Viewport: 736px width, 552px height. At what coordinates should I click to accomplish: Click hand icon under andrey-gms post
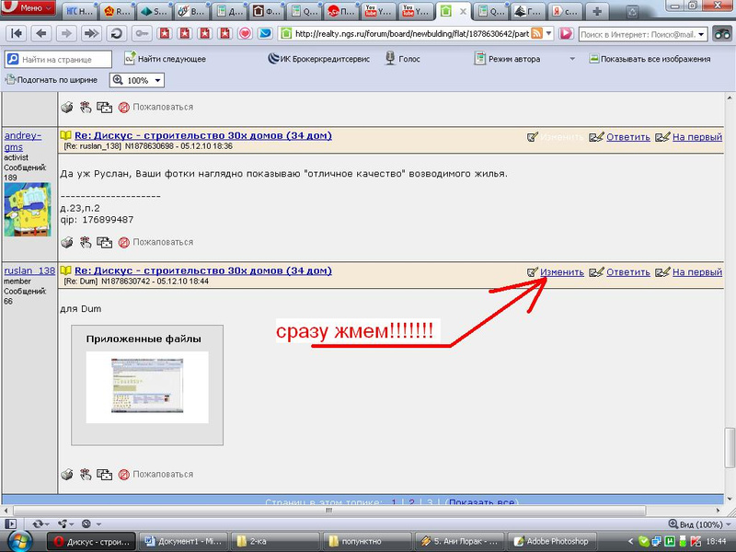(86, 242)
